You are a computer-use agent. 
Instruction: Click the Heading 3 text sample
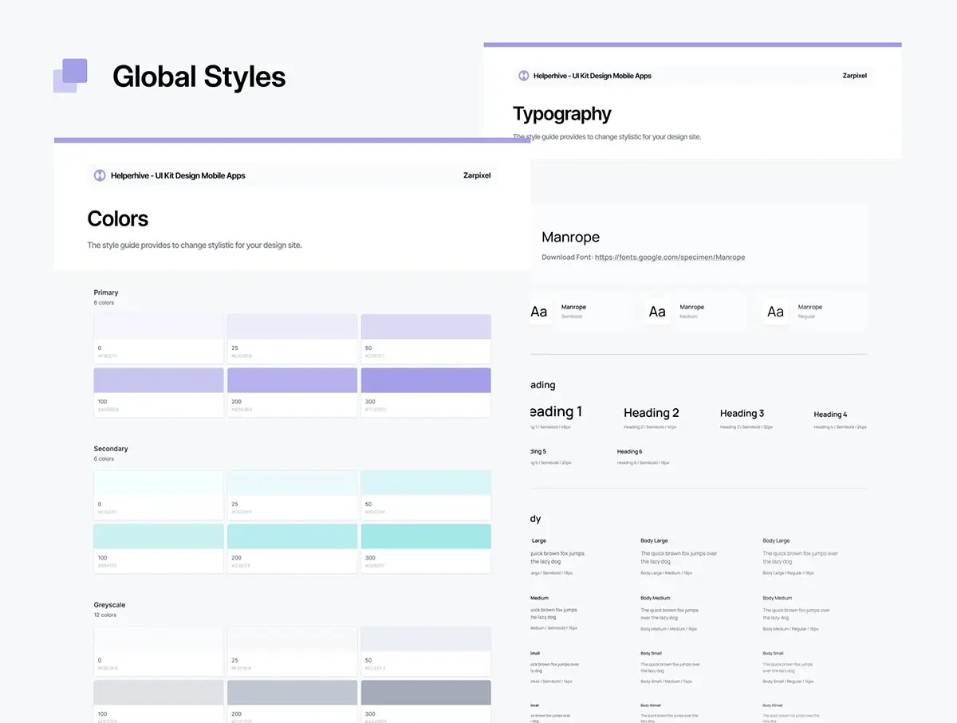click(742, 413)
